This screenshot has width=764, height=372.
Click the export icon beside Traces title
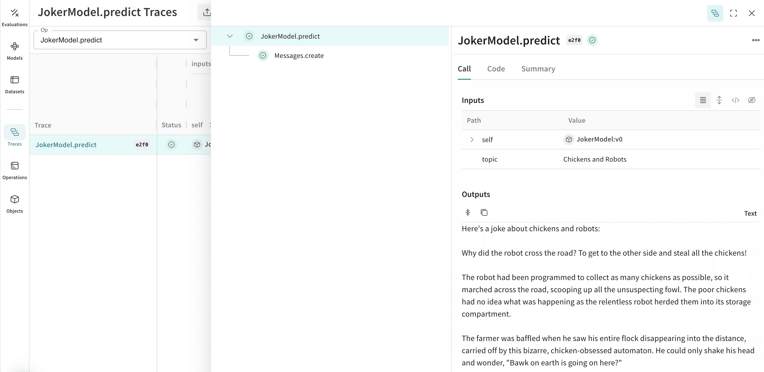pos(207,12)
